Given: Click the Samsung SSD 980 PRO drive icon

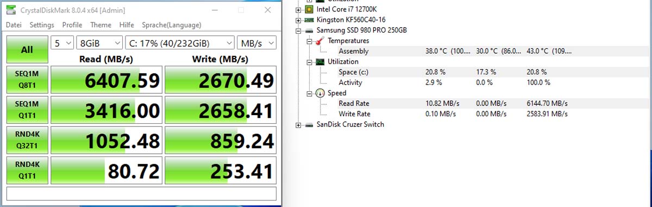Looking at the screenshot, I should pyautogui.click(x=309, y=30).
